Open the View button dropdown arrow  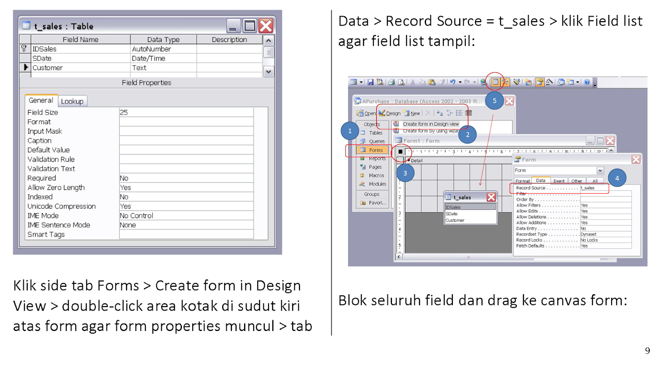click(361, 82)
